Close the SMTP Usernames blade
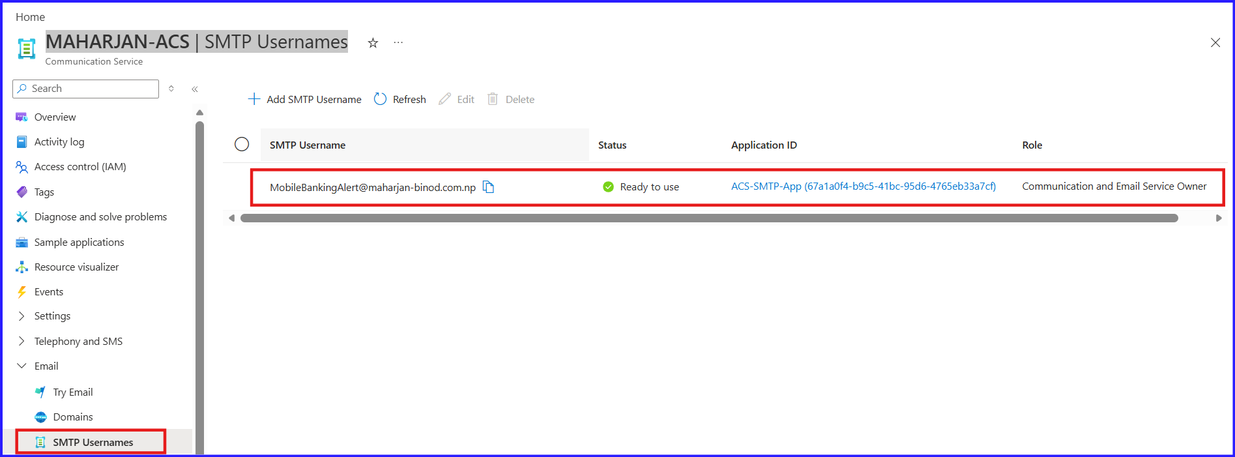The width and height of the screenshot is (1235, 457). (x=1215, y=42)
